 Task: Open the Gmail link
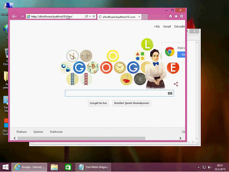167,26
